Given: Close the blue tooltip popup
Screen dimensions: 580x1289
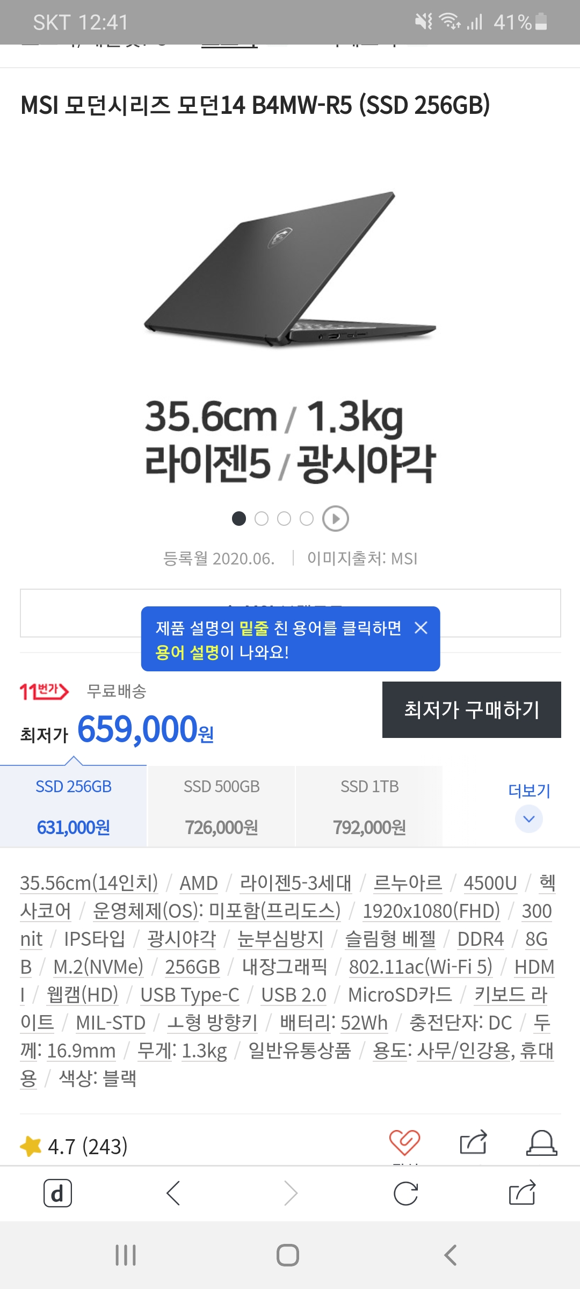Looking at the screenshot, I should click(421, 627).
